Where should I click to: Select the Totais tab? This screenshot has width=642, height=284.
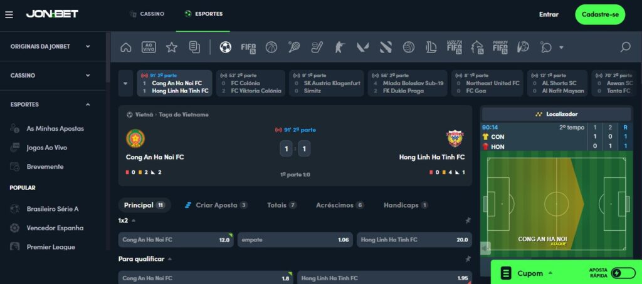[282, 205]
